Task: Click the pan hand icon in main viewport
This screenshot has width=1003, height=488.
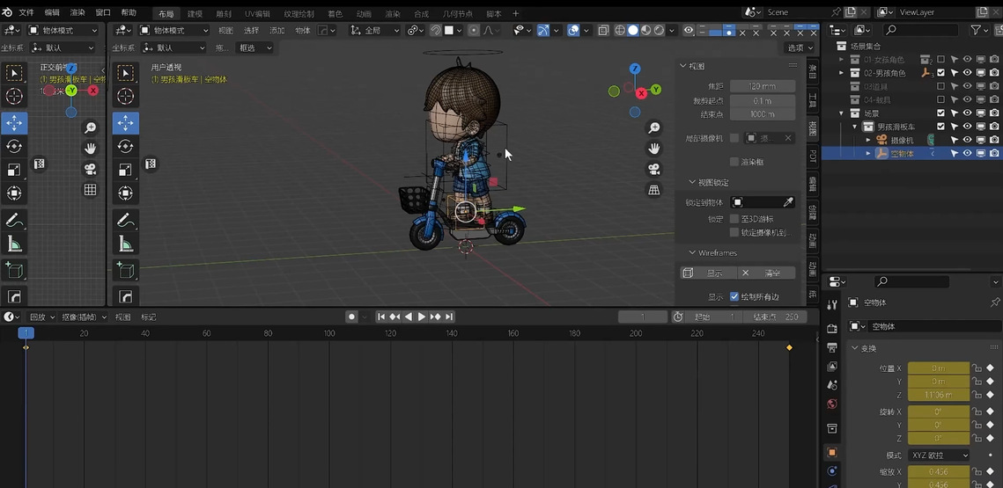Action: 654,149
